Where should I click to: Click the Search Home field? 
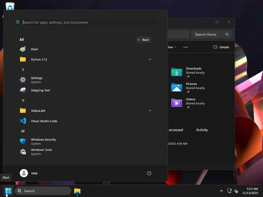click(x=212, y=34)
